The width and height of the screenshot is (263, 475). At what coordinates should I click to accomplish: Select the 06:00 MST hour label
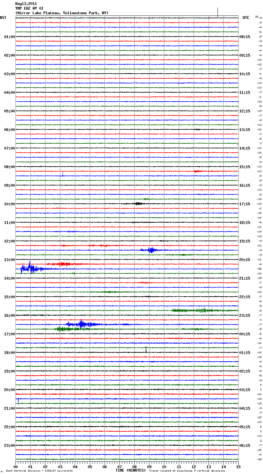click(x=10, y=130)
